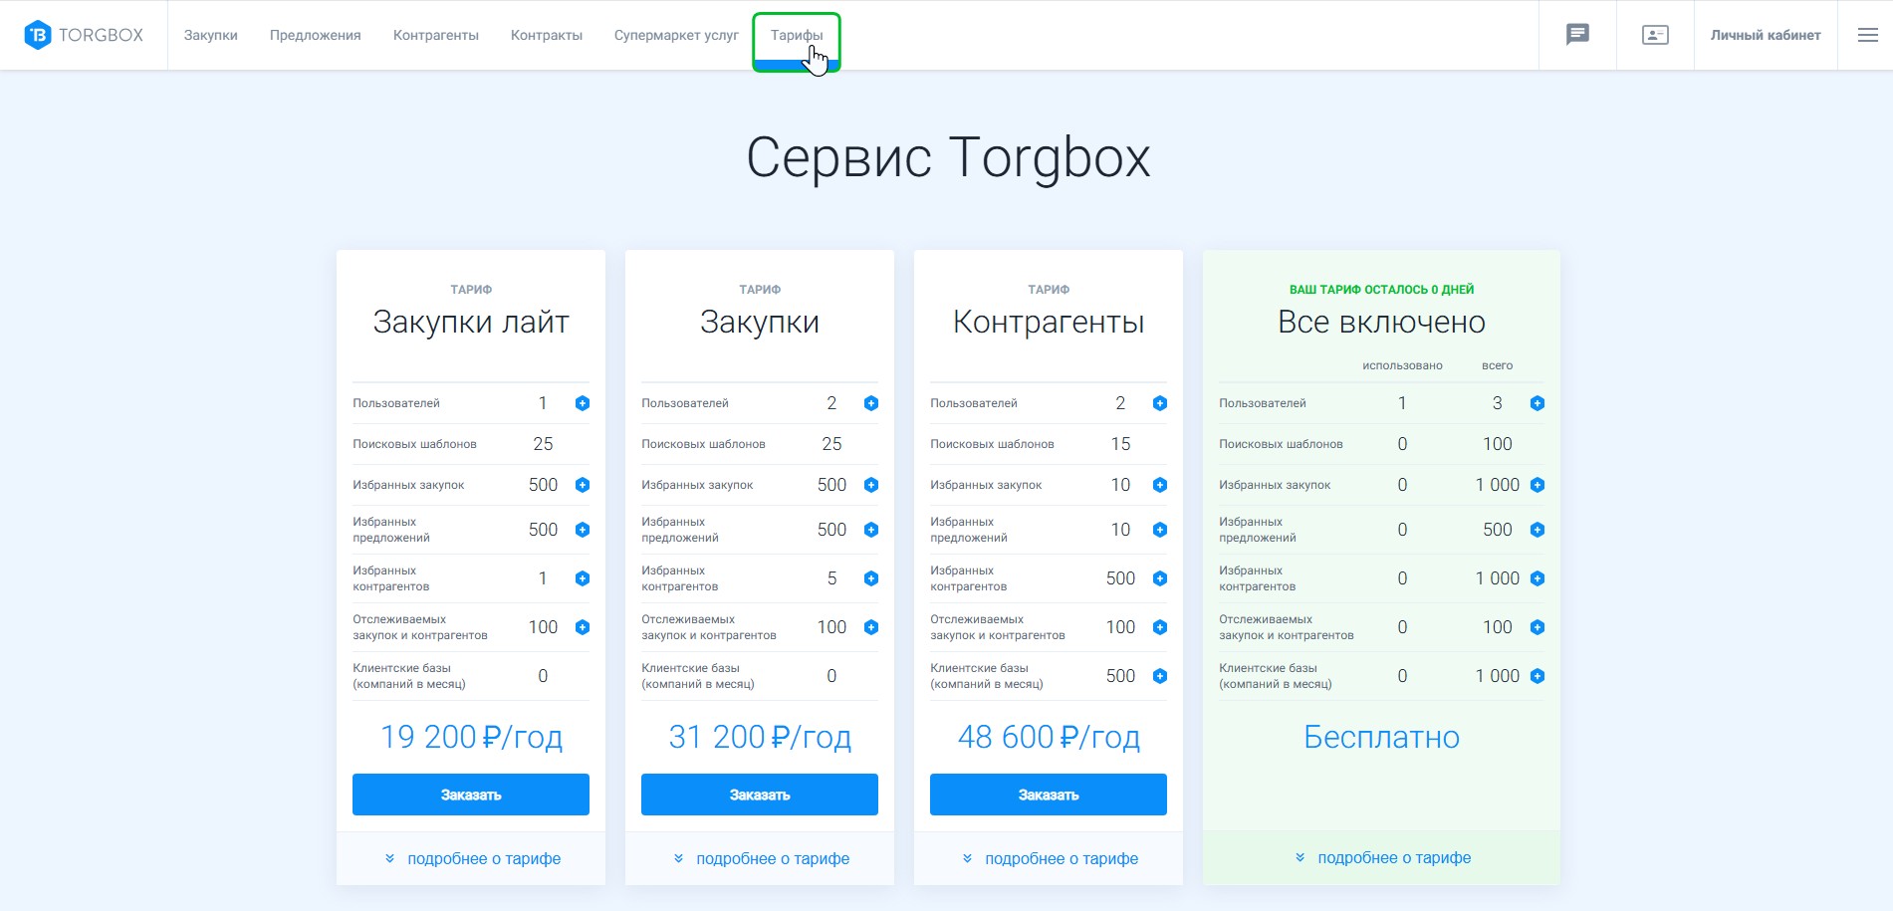
Task: Add users plus icon in Все включено
Action: click(x=1538, y=403)
